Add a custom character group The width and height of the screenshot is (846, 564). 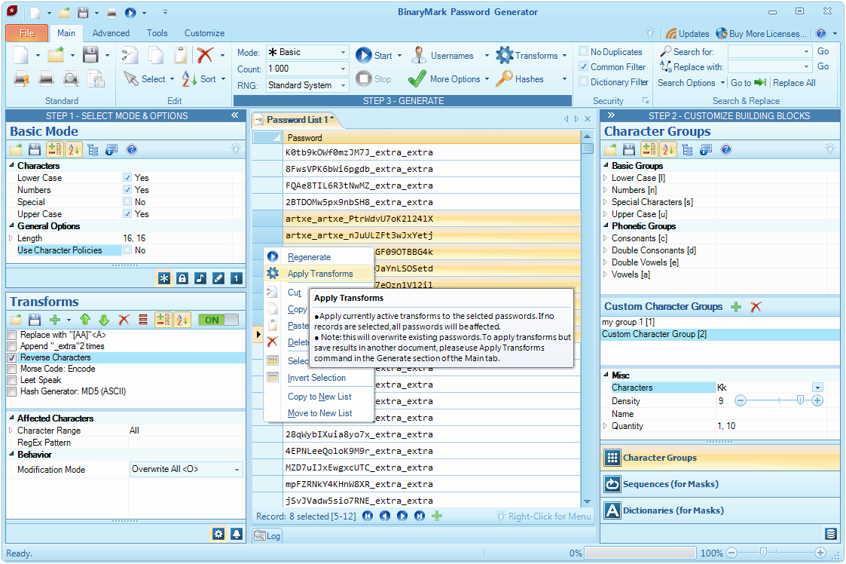coord(736,307)
